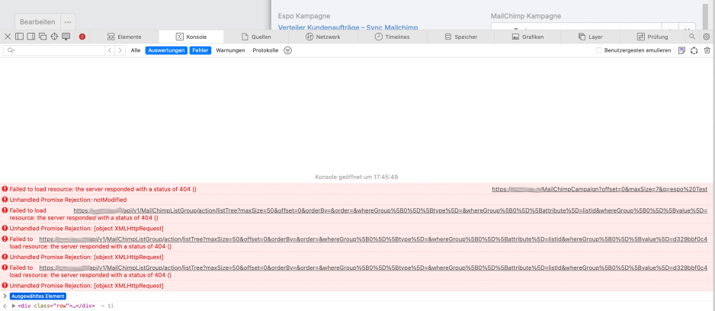Select 'Unhandled Promise Rejection: notModified' message
The width and height of the screenshot is (715, 311).
[x=68, y=200]
